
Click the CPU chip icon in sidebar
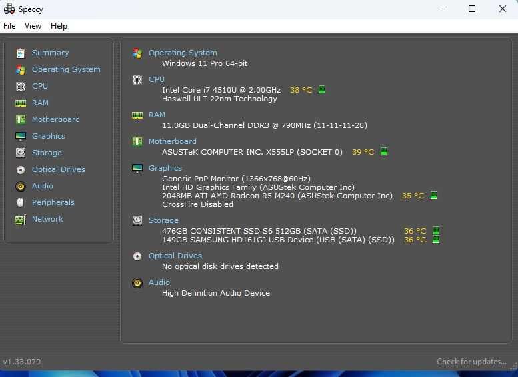point(21,86)
